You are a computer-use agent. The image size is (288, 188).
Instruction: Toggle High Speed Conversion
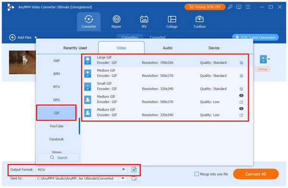pos(255,37)
